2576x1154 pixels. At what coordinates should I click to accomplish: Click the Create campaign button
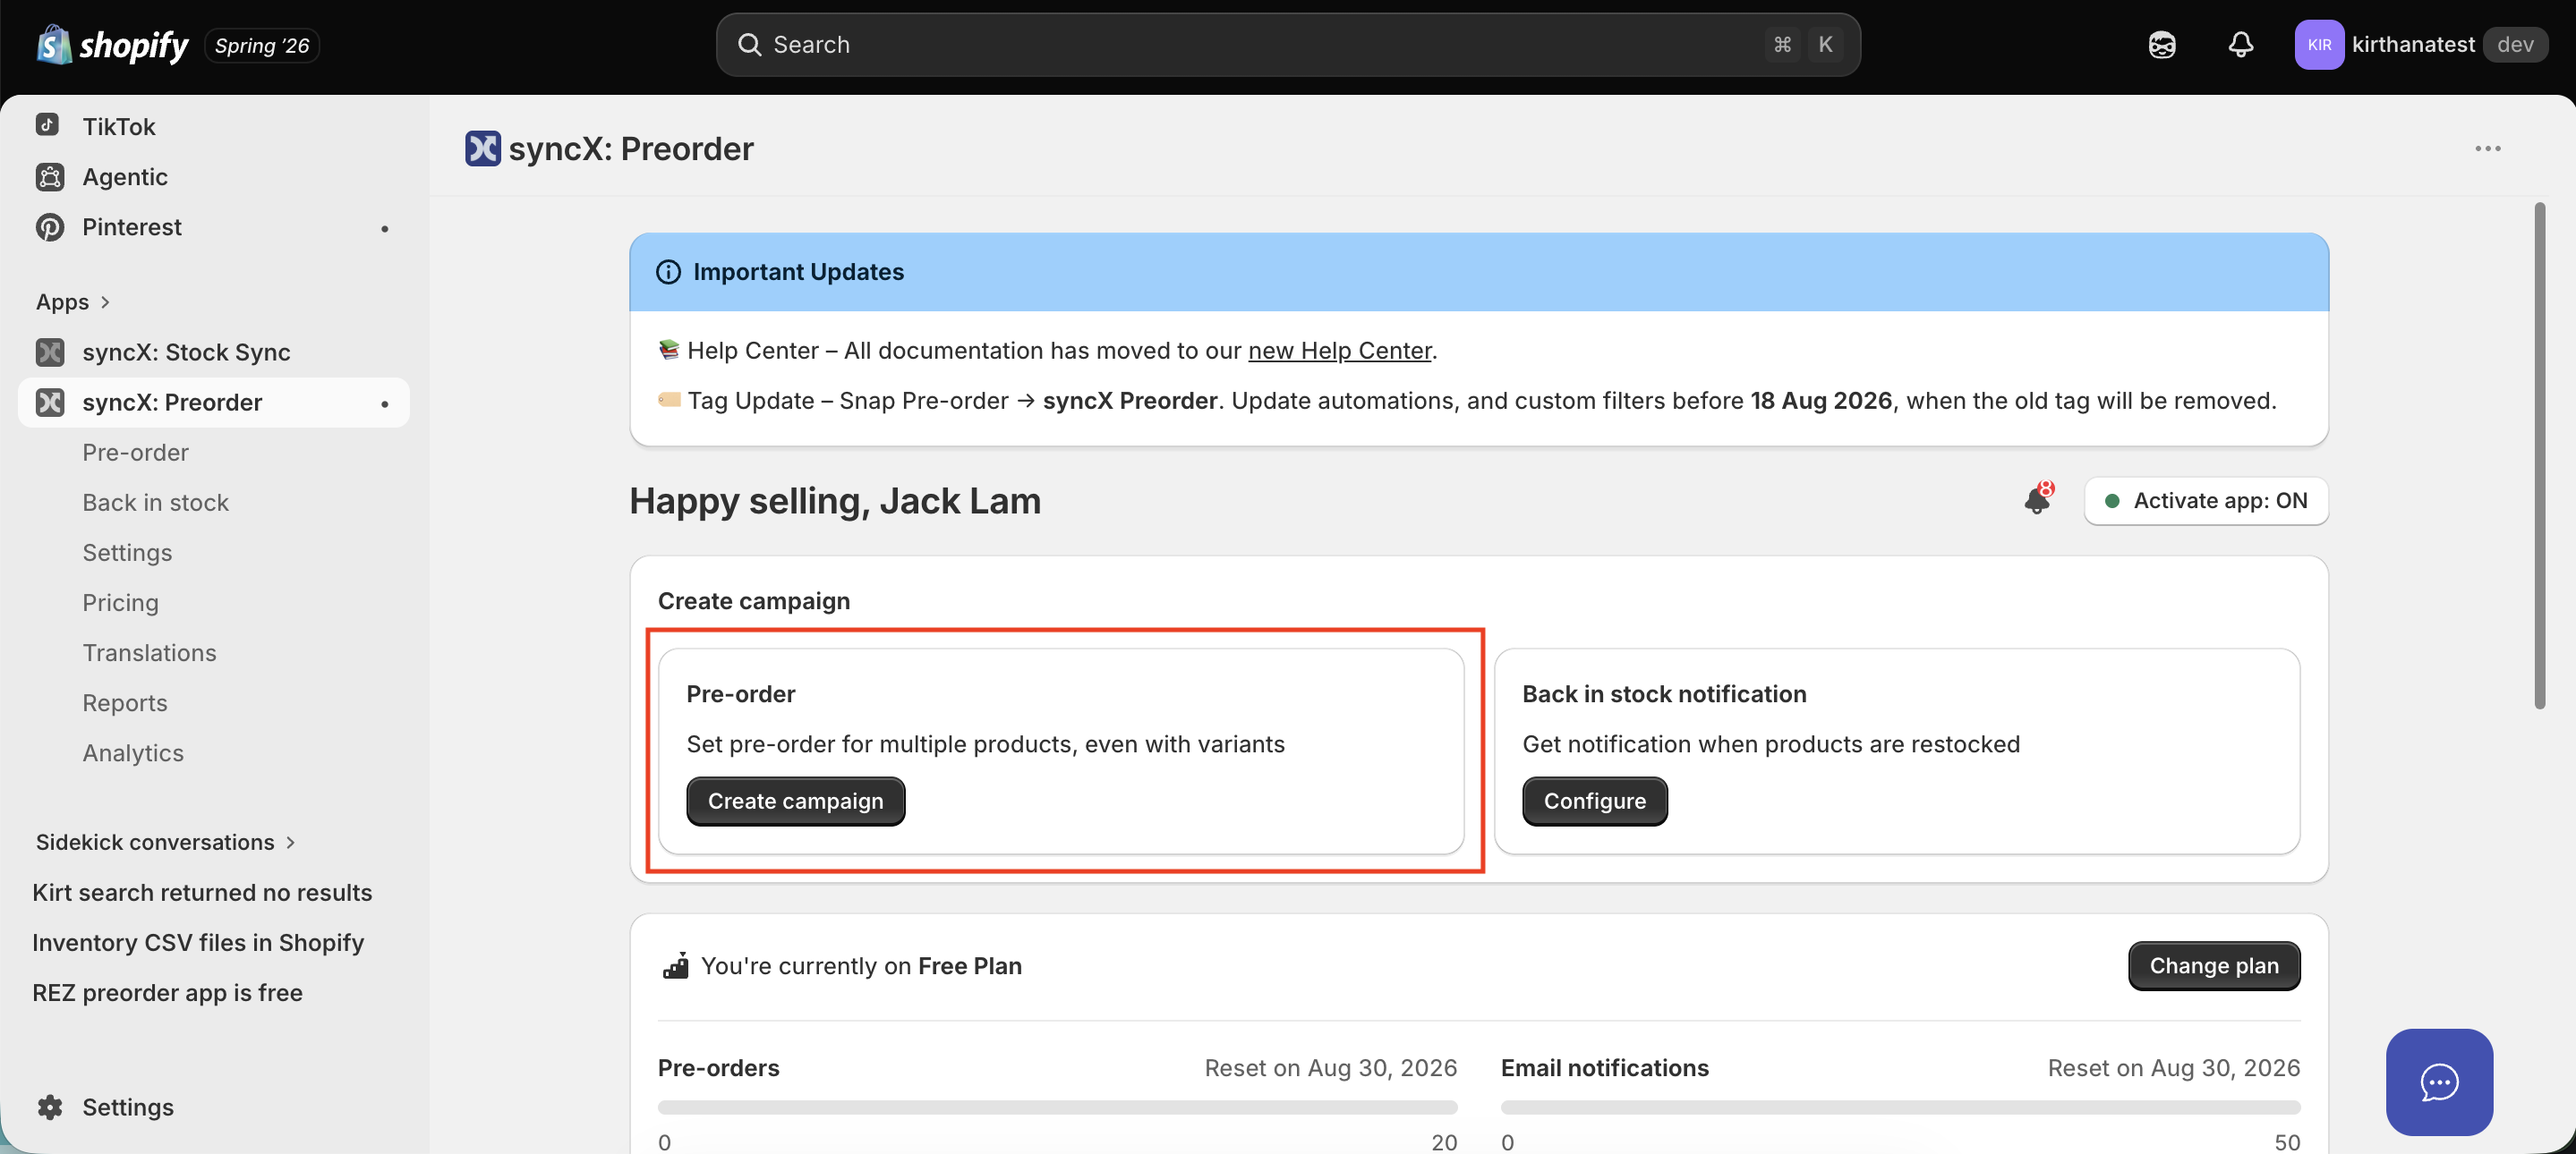click(x=795, y=802)
